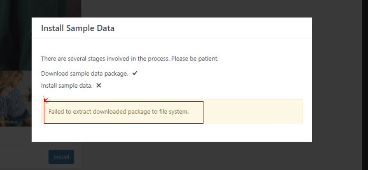Click the empty yellow area of the alert box
The width and height of the screenshot is (368, 170).
tap(252, 112)
